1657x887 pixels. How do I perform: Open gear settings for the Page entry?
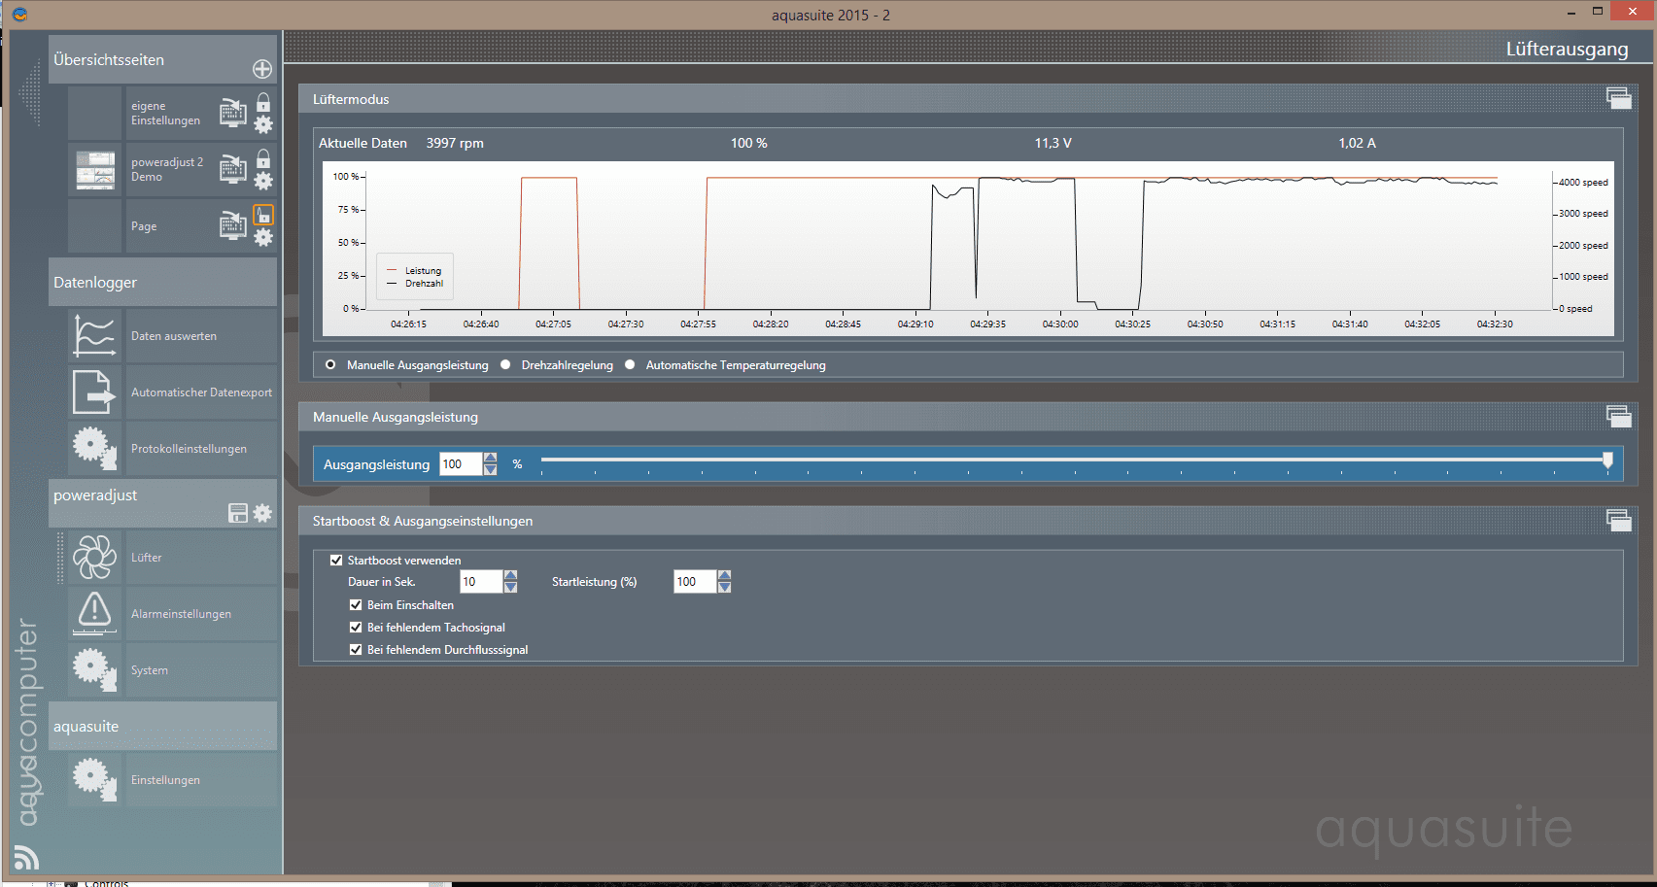(x=263, y=238)
